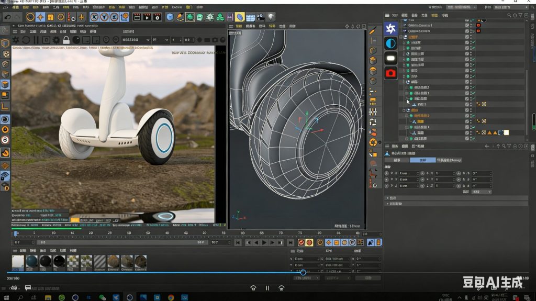Select the Move tool in top toolbar
This screenshot has width=536, height=301.
pos(40,17)
